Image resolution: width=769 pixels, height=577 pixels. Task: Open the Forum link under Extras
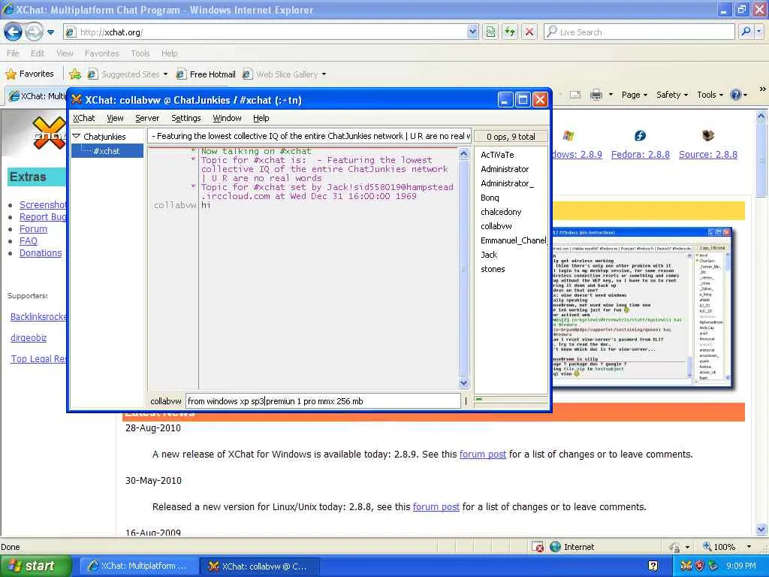33,229
